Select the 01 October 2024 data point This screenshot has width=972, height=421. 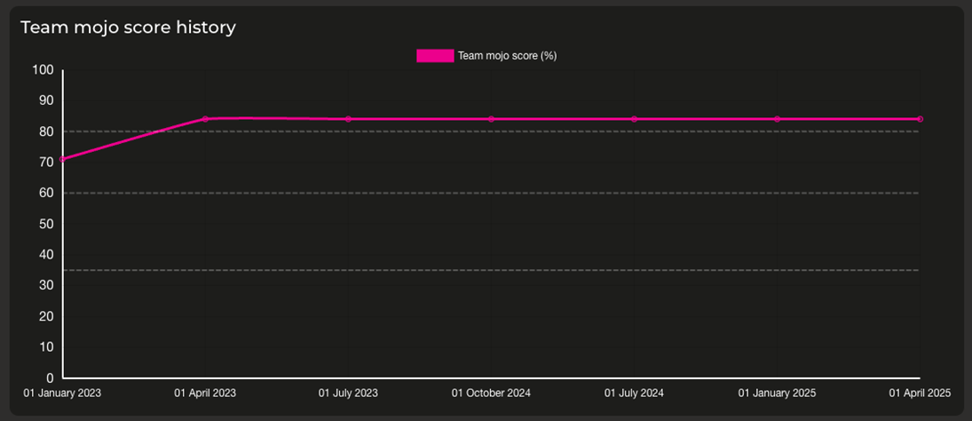pos(491,119)
